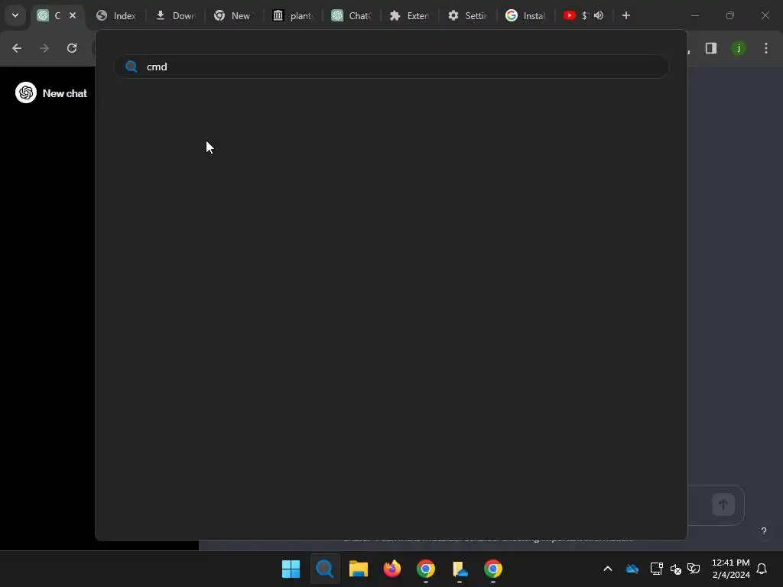783x587 pixels.
Task: Mute the YouTube tab audio icon
Action: (599, 15)
